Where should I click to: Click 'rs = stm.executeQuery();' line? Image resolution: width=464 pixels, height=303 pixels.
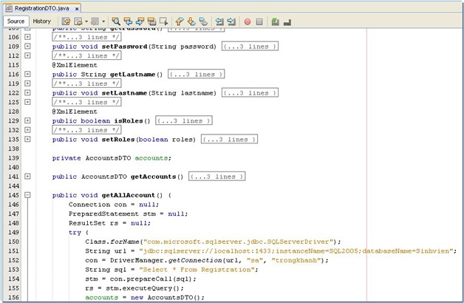pyautogui.click(x=134, y=288)
